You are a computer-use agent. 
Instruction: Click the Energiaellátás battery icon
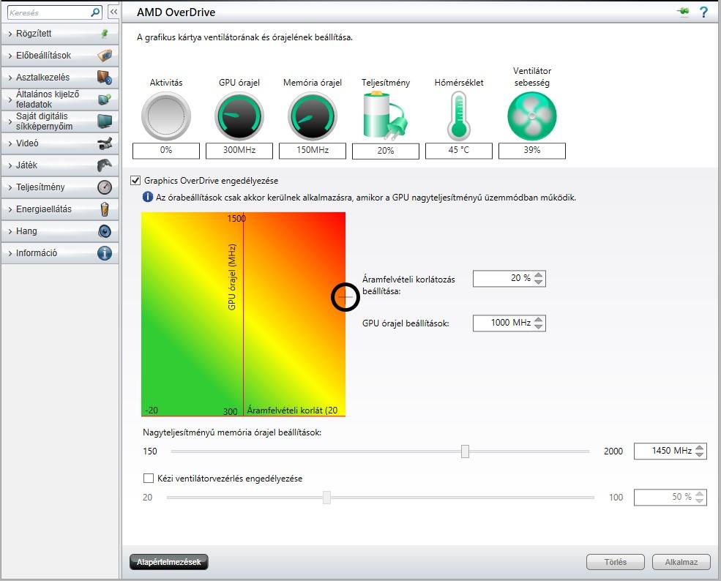105,209
